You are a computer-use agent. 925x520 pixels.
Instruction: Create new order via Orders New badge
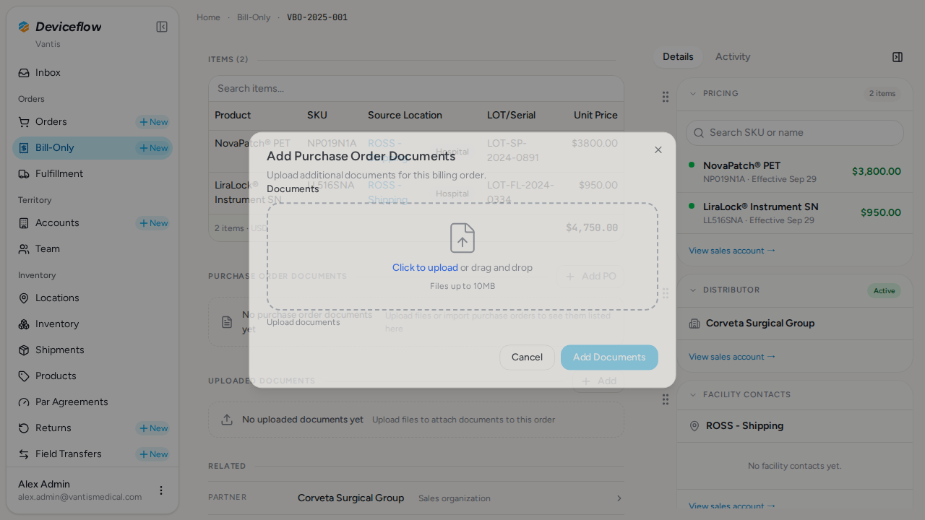(153, 122)
